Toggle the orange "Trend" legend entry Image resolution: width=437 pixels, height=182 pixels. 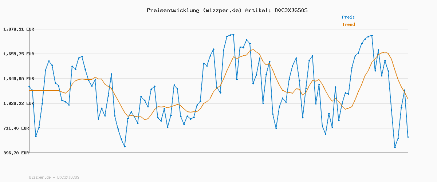point(348,24)
